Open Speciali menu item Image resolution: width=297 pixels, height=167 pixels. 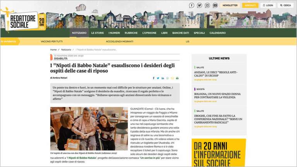tap(199, 33)
